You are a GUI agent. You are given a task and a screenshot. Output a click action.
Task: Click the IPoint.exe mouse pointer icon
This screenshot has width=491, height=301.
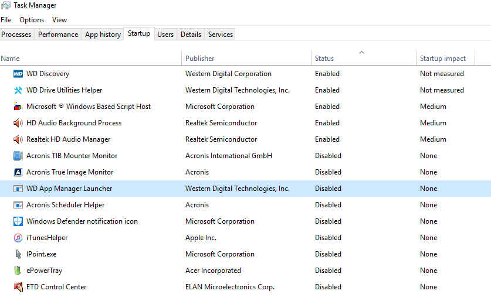point(18,254)
